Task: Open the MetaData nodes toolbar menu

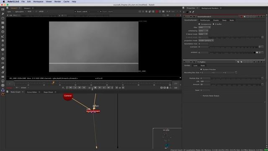Action: (3, 68)
